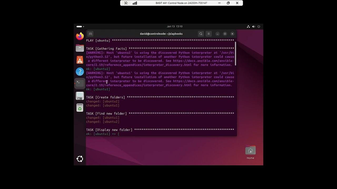Screen dimensions: 337x189
Task: Launch Ubuntu App Center from dock
Action: pos(80,60)
